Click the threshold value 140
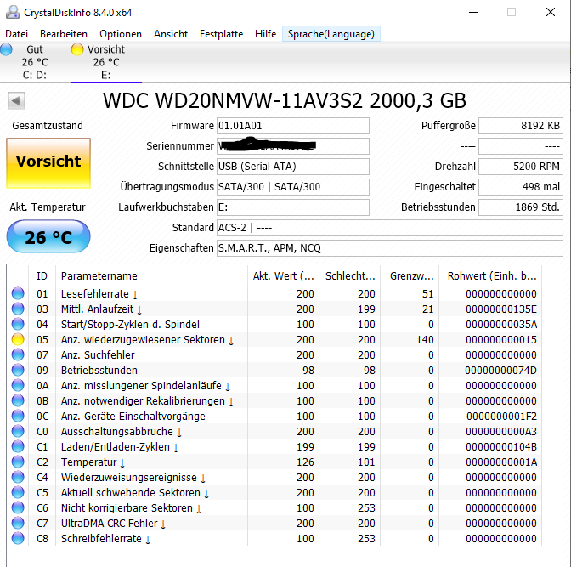Screen dimensions: 571x567 pos(425,340)
